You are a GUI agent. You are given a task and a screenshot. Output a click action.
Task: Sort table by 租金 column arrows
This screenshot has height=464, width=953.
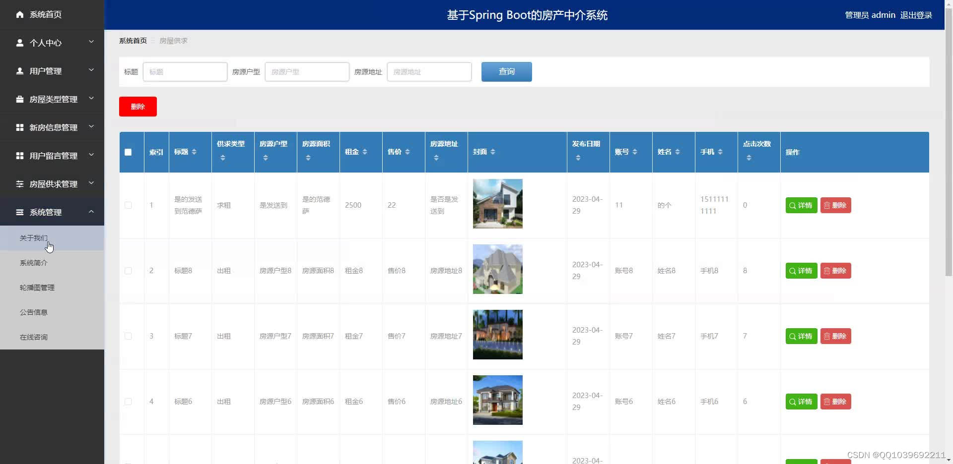coord(365,152)
